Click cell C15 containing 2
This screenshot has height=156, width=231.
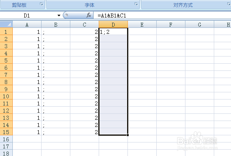(84, 132)
